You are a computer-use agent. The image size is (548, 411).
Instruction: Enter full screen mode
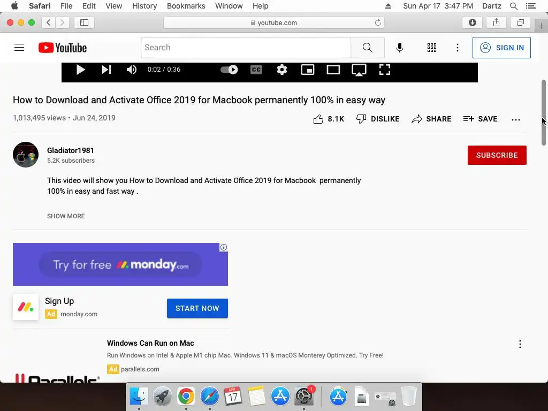click(x=384, y=70)
